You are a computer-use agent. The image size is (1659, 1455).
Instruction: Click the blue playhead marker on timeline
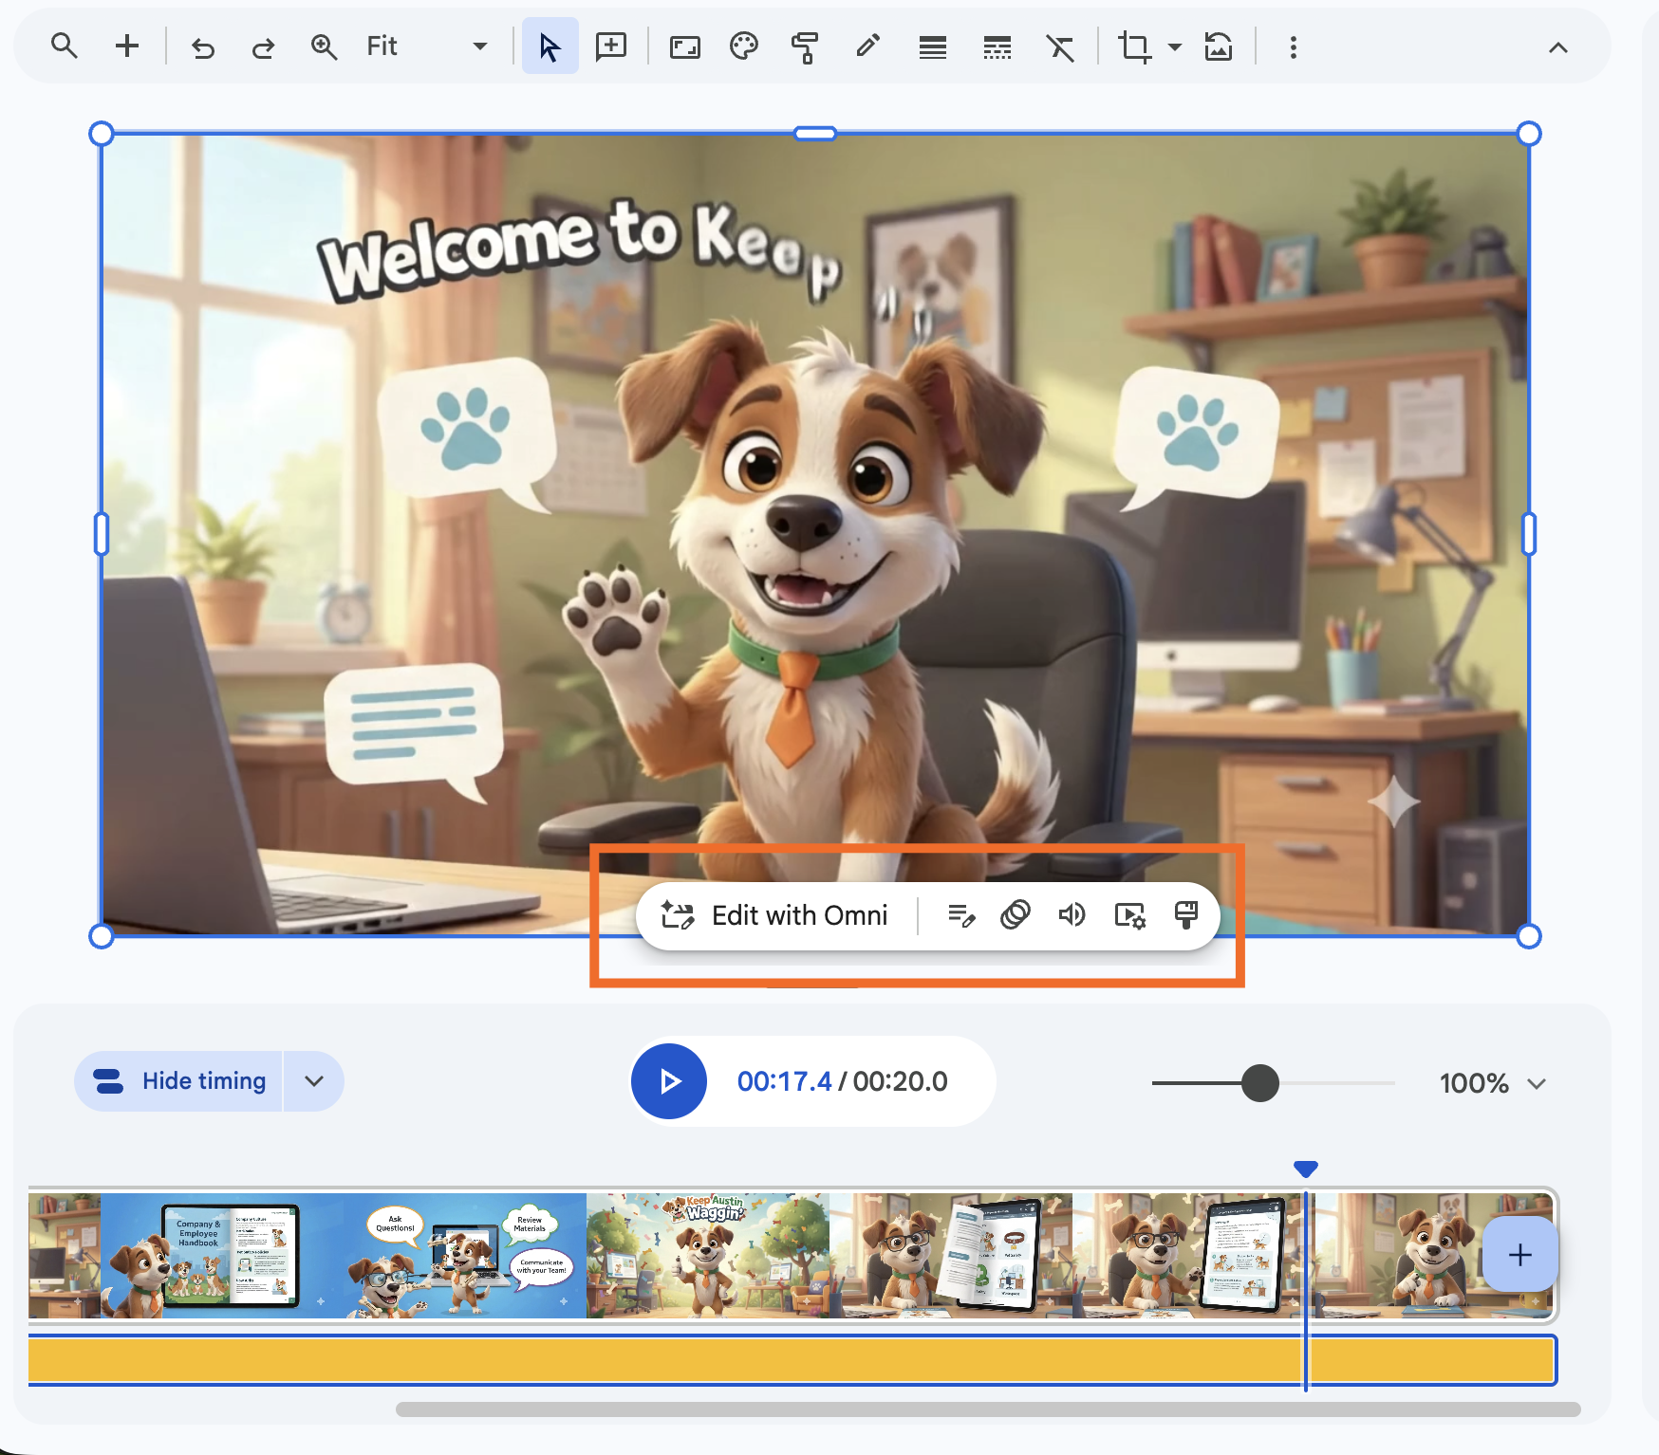1306,1169
